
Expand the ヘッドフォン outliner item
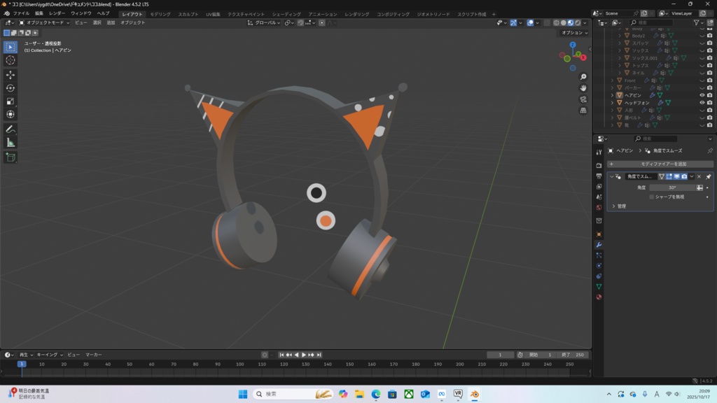click(x=612, y=103)
